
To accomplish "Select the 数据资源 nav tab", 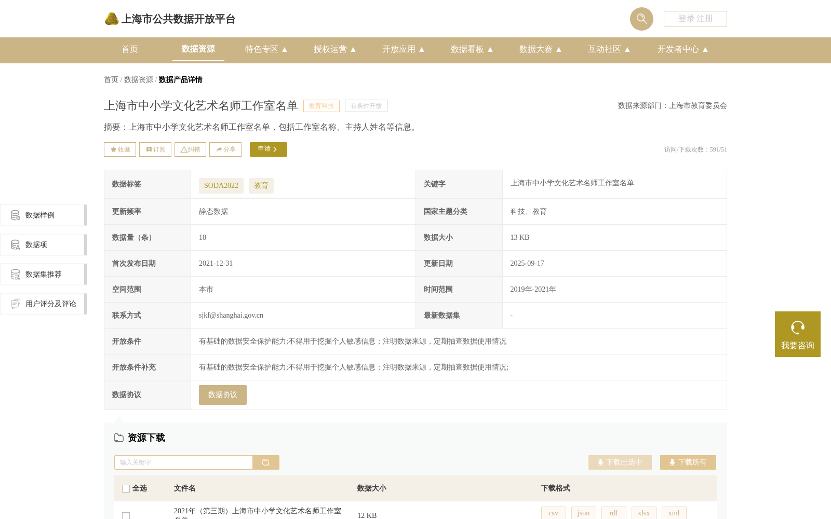I will tap(198, 49).
